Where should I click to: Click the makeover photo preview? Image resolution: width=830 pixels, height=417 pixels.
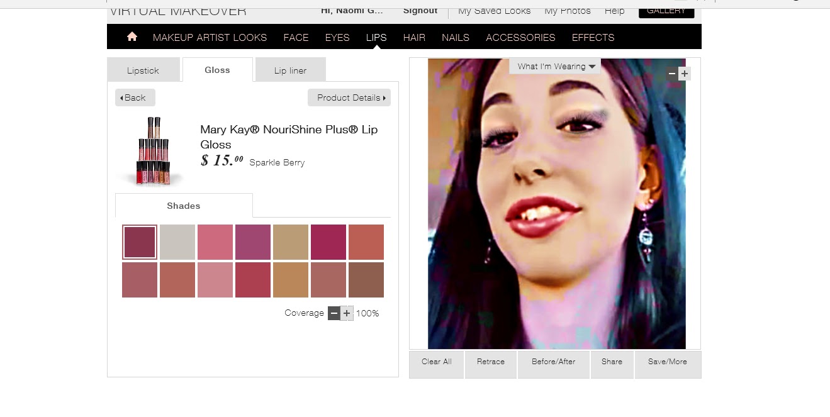point(556,204)
